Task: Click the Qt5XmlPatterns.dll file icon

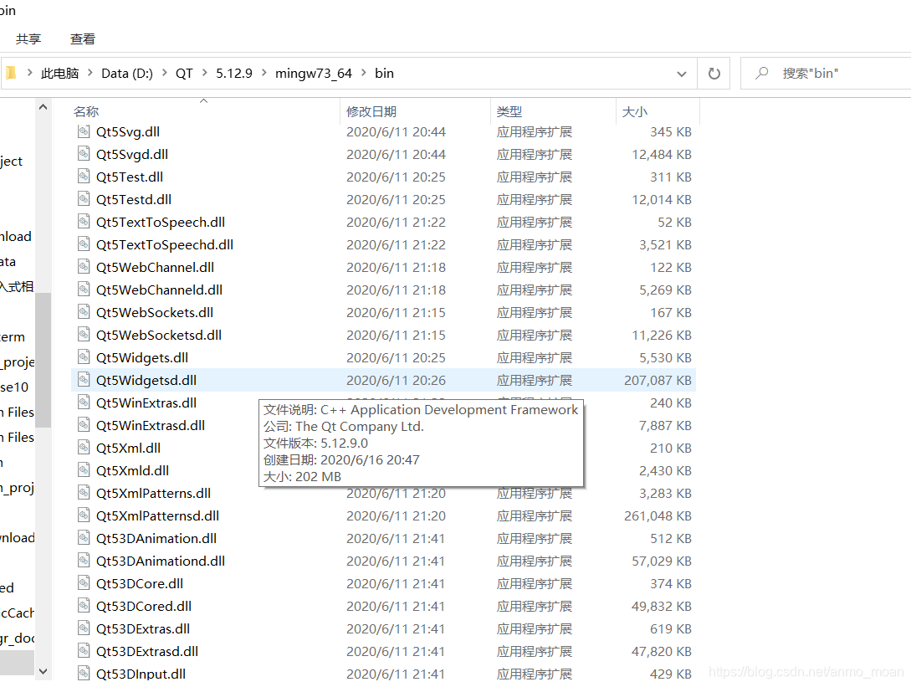Action: pos(84,493)
